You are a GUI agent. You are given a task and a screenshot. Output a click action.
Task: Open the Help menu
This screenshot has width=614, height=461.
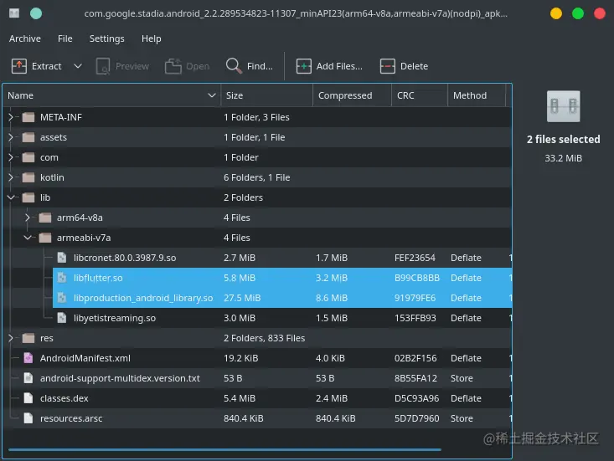click(151, 38)
